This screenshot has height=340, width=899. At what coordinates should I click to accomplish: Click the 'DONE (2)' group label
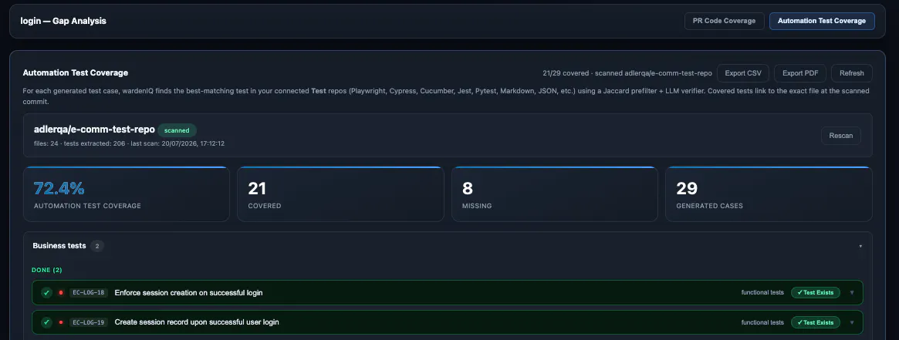[47, 270]
